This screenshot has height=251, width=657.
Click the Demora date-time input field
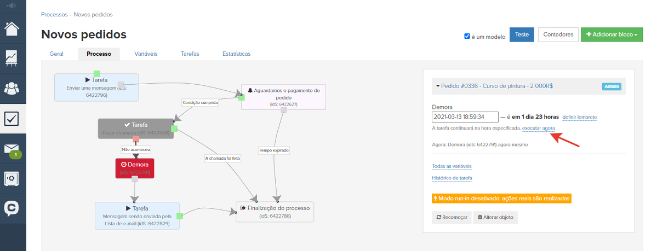click(465, 117)
